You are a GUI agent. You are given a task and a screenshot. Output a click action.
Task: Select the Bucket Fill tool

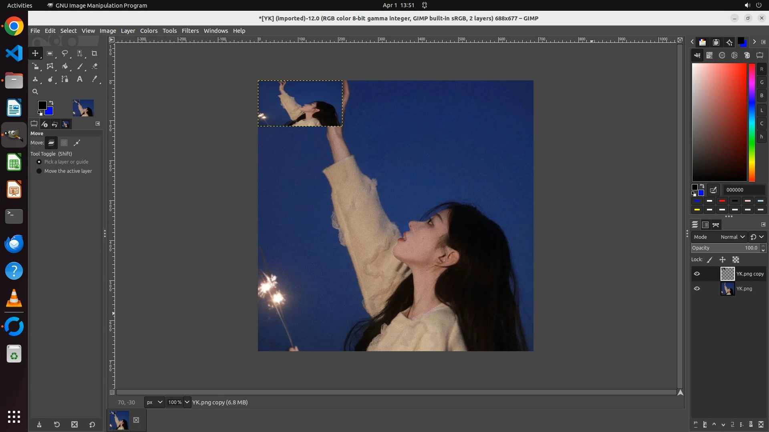(x=65, y=66)
